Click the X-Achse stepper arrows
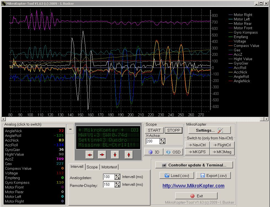The width and height of the screenshot is (270, 207). (x=162, y=141)
